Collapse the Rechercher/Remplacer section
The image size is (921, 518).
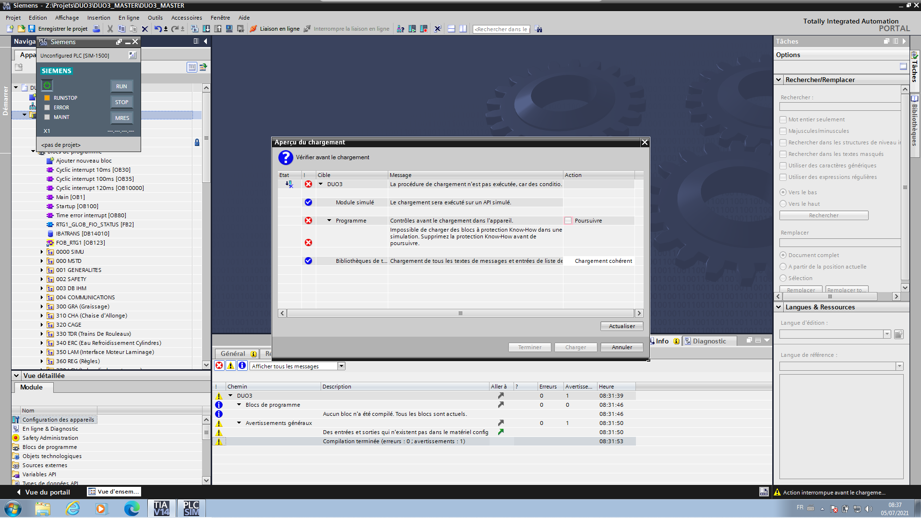(x=779, y=80)
